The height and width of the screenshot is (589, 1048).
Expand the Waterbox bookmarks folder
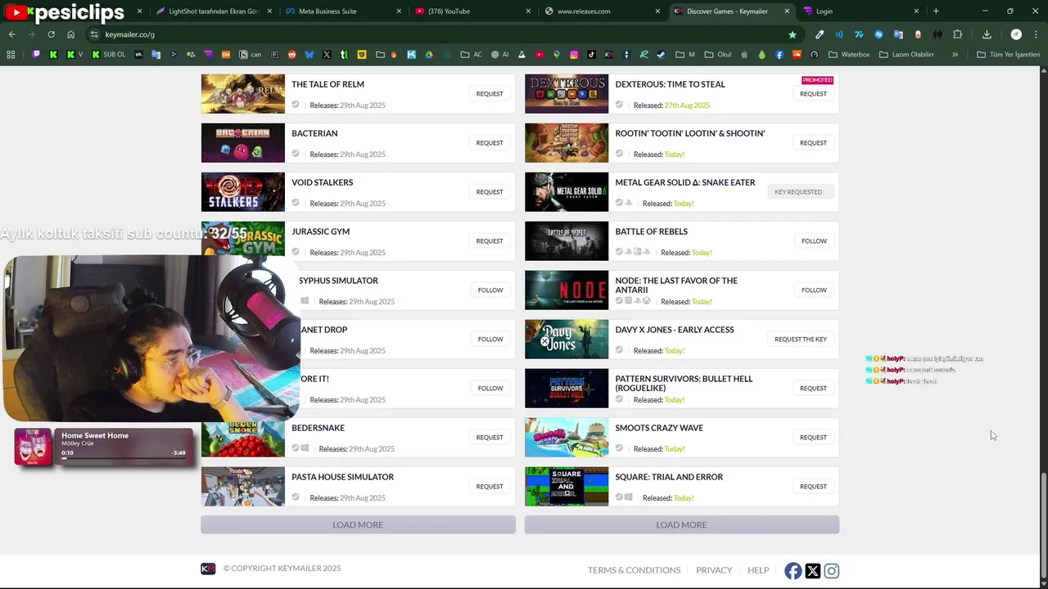coord(849,55)
